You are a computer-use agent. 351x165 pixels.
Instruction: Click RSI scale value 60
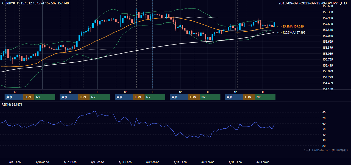click(324, 123)
